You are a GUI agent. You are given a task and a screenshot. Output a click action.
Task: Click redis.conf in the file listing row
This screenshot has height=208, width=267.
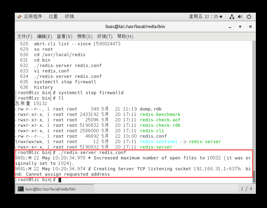point(153,136)
